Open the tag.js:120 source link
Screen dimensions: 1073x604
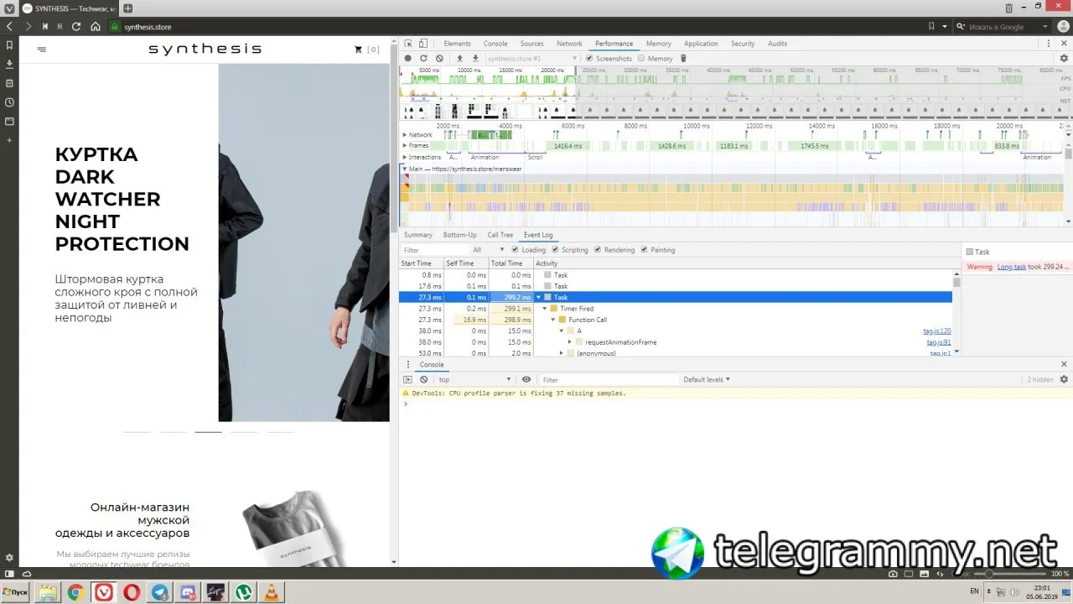937,331
